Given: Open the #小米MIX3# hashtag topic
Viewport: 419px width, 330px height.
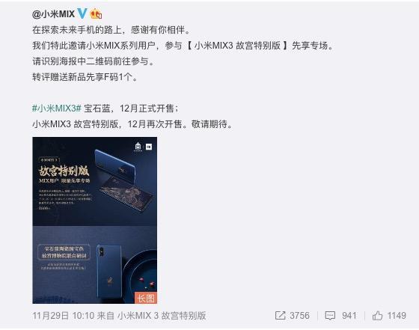Looking at the screenshot, I should [57, 109].
